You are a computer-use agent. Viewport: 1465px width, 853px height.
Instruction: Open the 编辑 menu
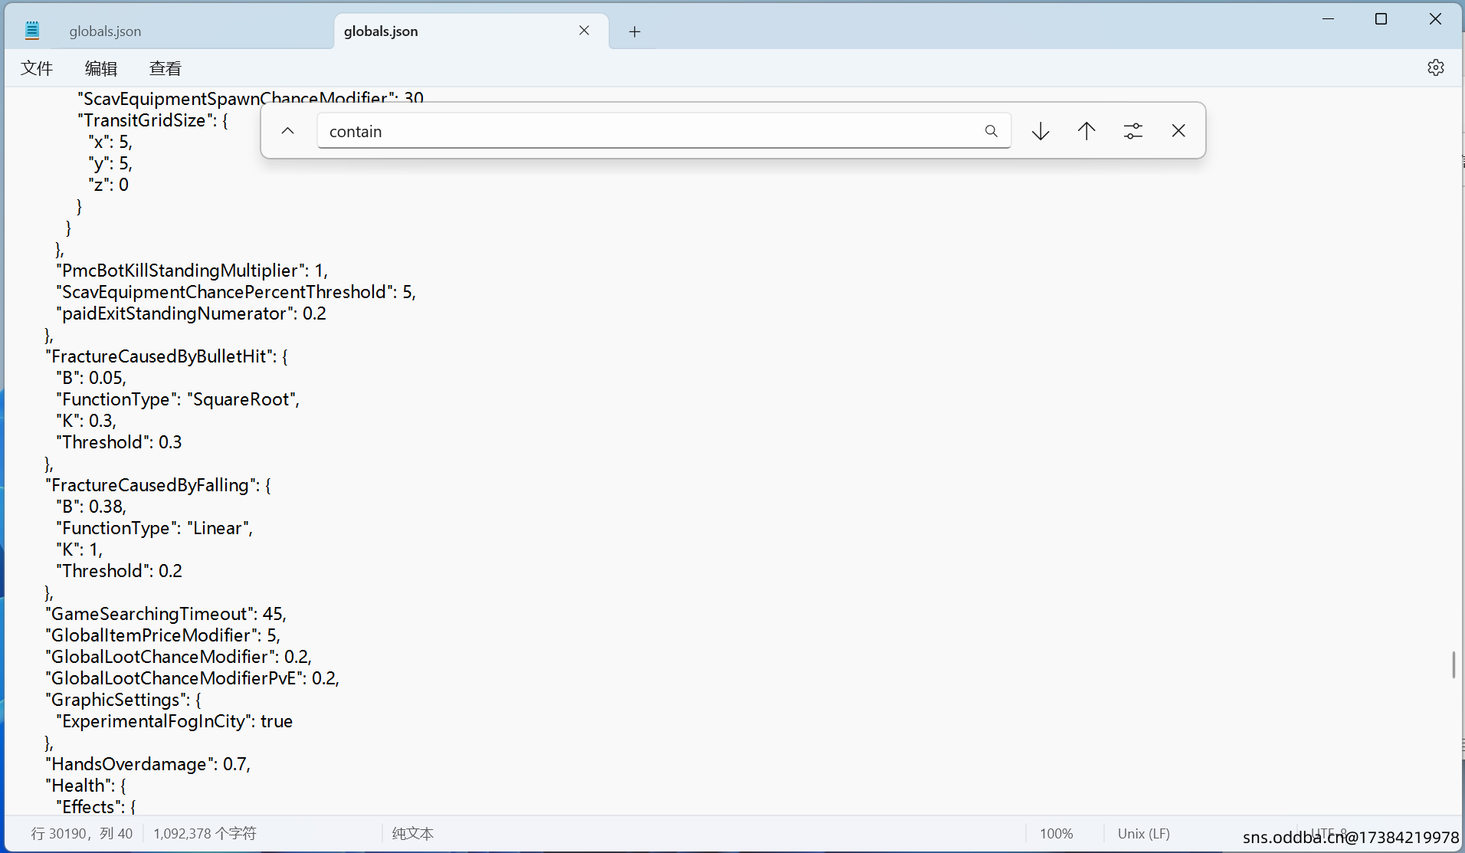(x=100, y=68)
